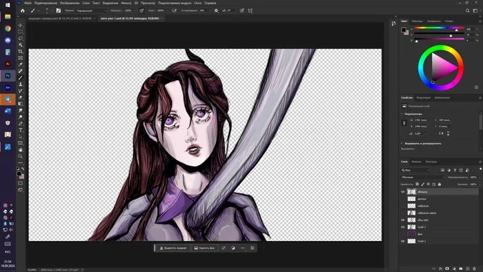The height and width of the screenshot is (272, 483).
Task: Toggle lock position
Action: tap(428, 184)
